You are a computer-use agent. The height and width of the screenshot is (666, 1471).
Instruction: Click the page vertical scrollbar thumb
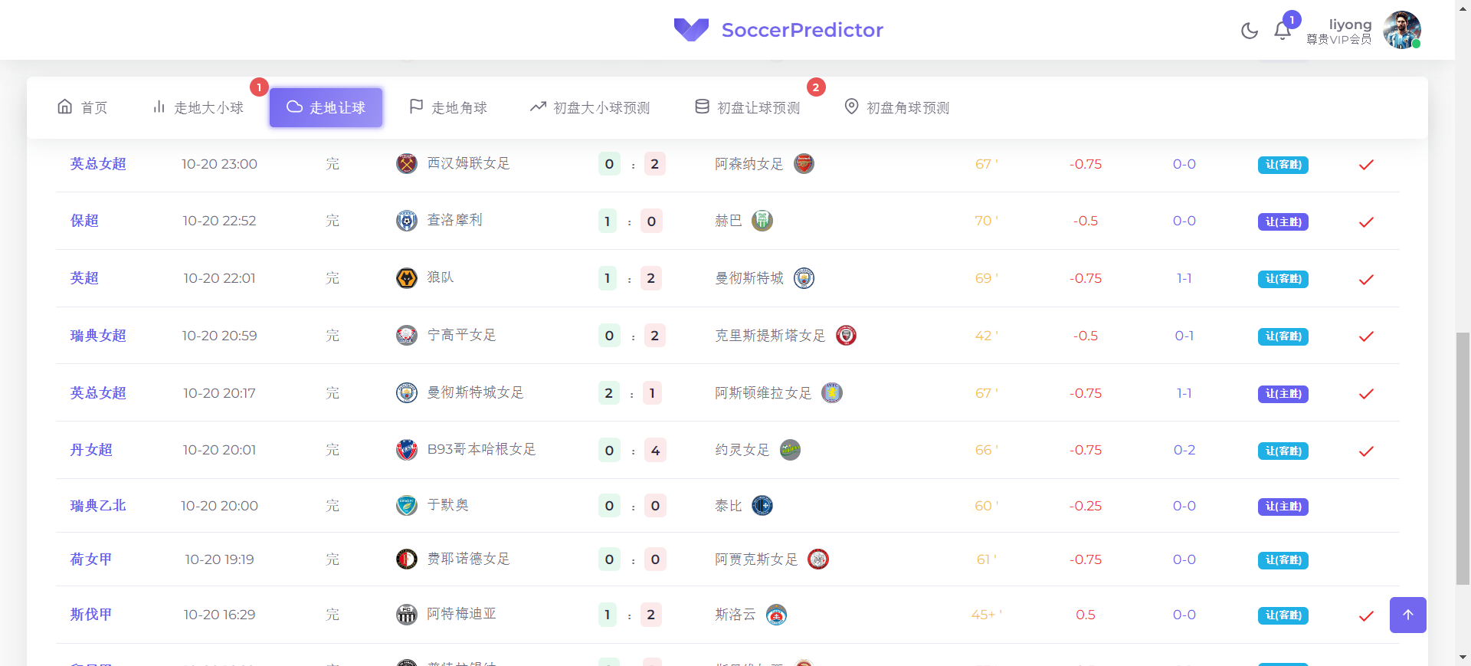[1463, 458]
